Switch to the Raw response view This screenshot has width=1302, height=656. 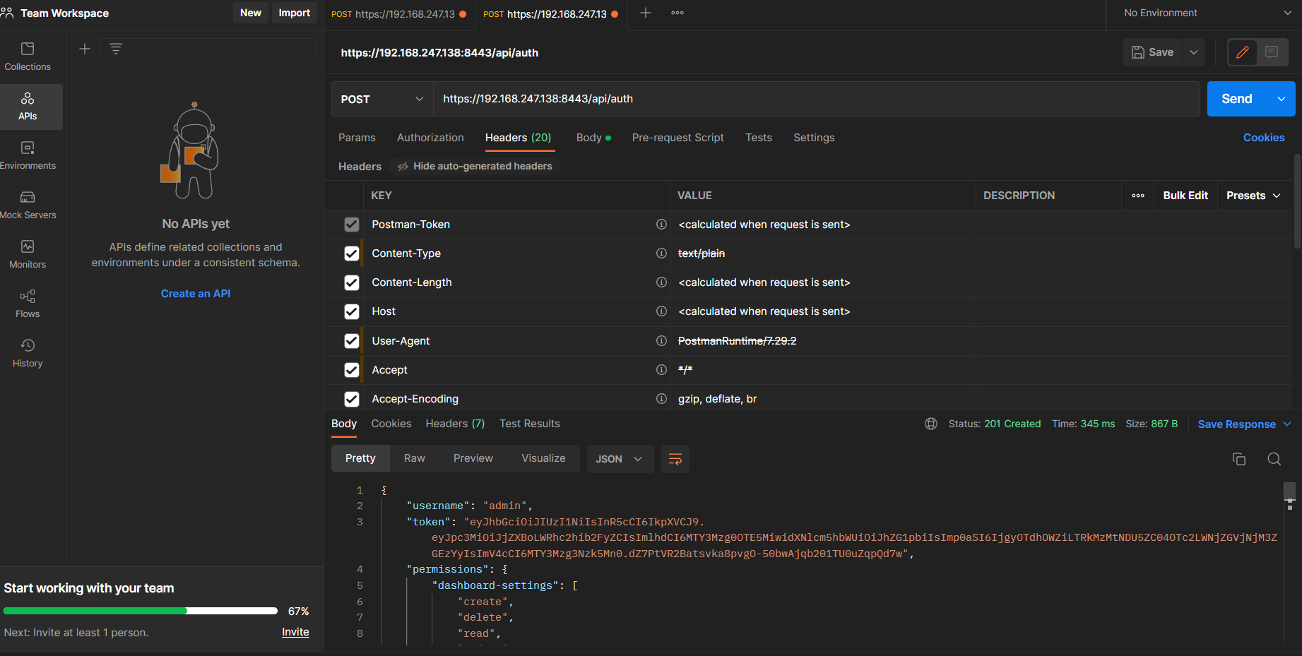(x=414, y=458)
